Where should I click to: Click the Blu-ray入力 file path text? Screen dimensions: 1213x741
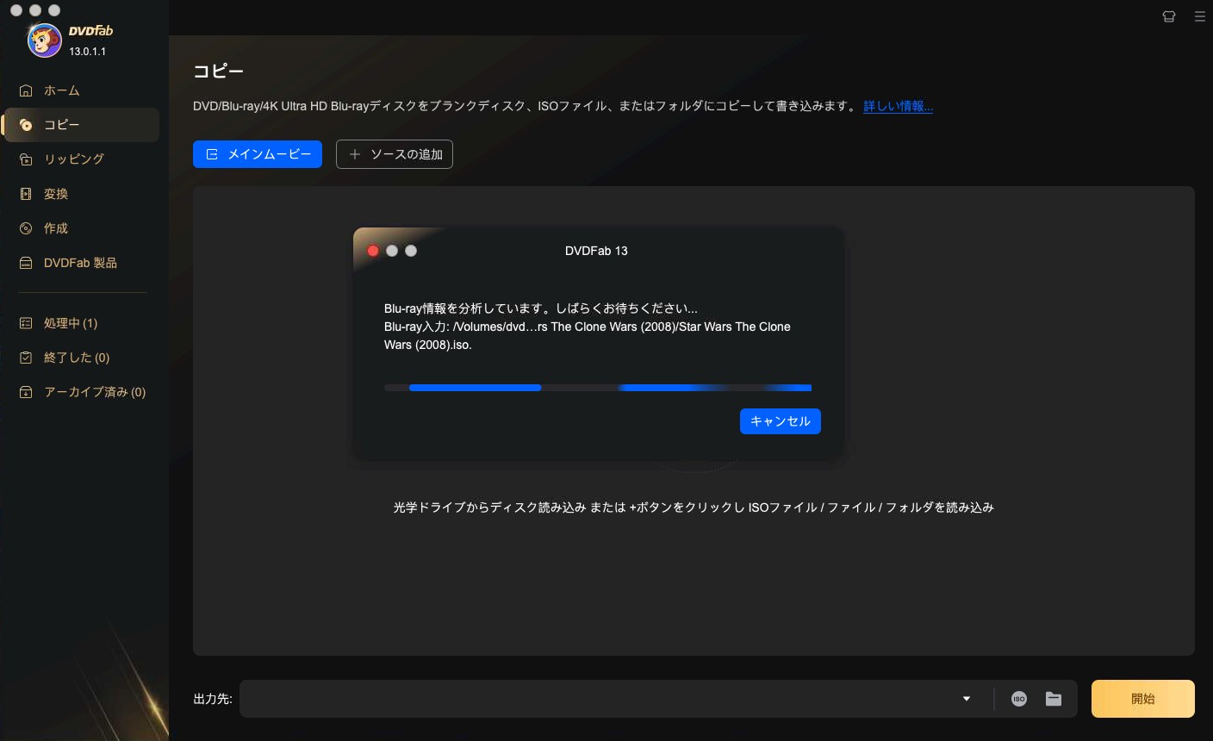pos(588,336)
